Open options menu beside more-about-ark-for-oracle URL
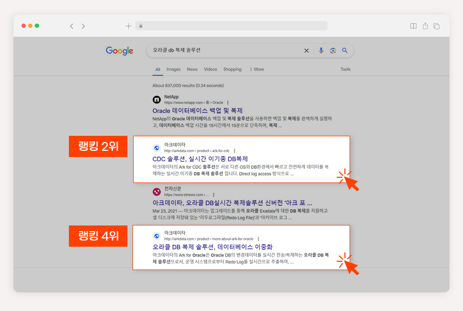Viewport: 463px width, 311px height. (x=258, y=239)
